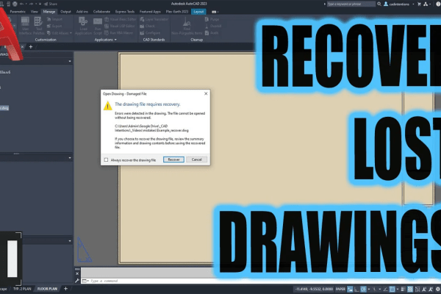Click the Purge tool
This screenshot has width=441, height=294.
tap(212, 19)
